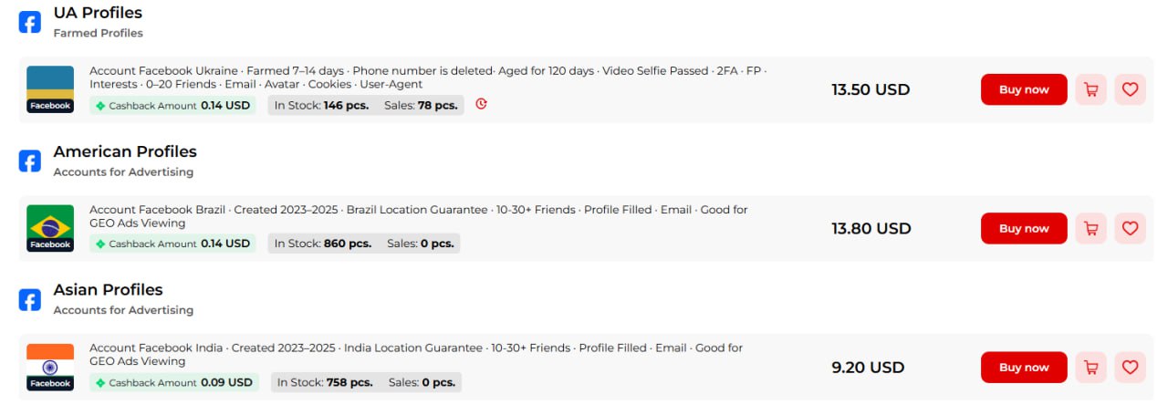
Task: Open the India flag product thumbnail
Action: point(50,367)
